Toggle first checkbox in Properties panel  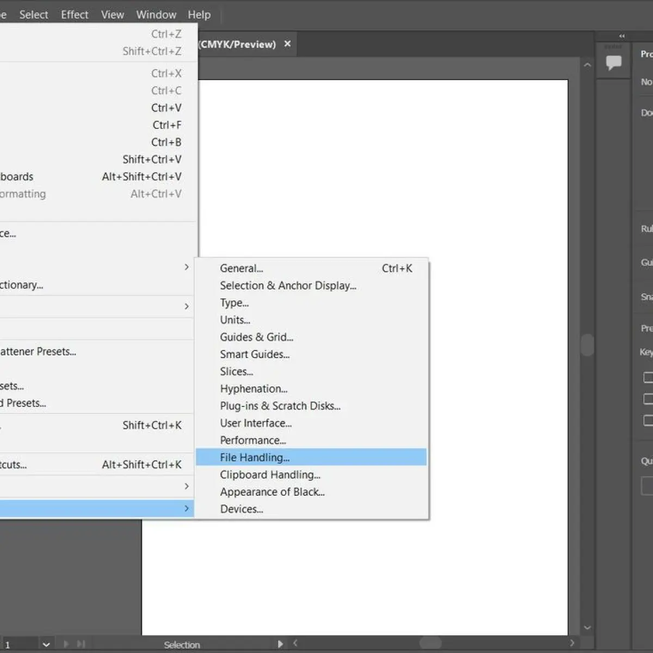[x=648, y=377]
